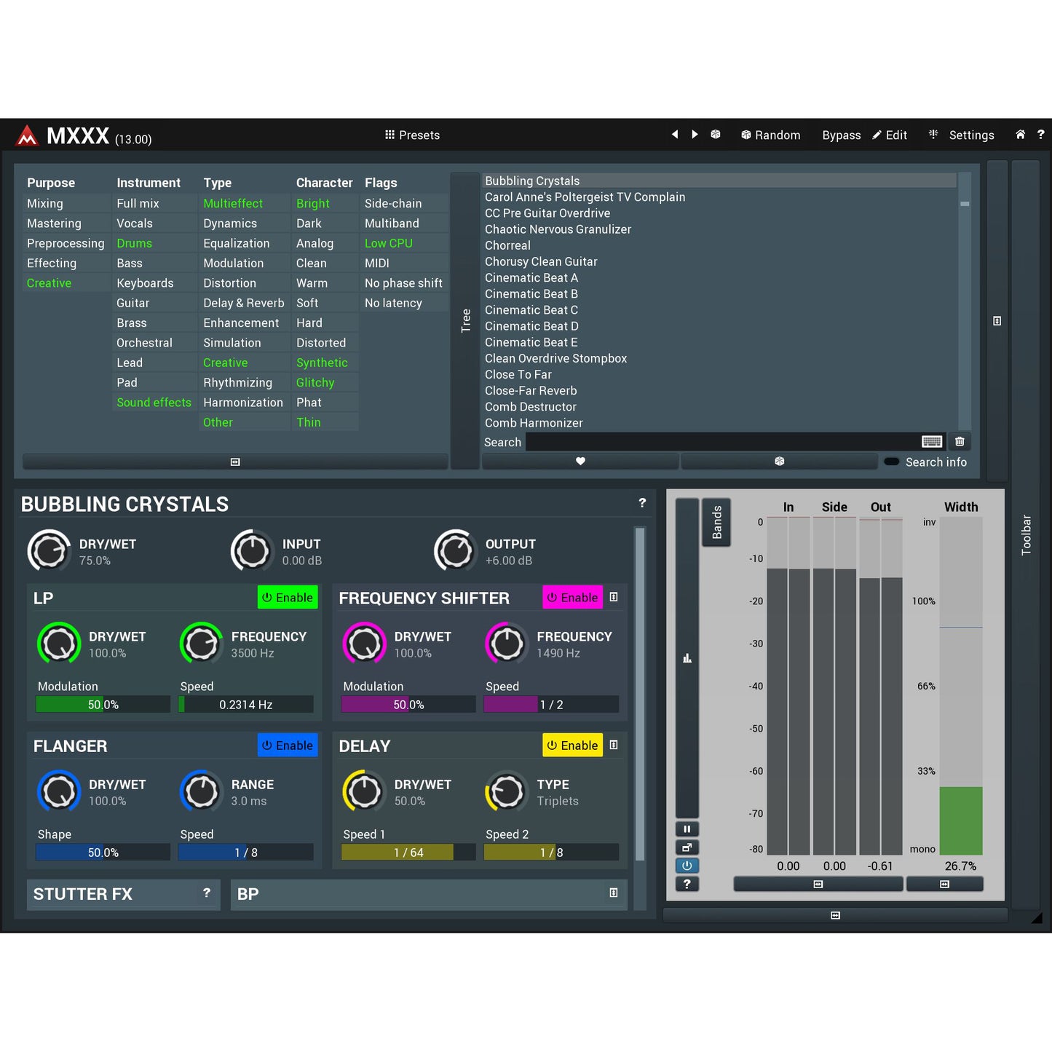Disable the Frequency Shifter effect

pos(572,598)
